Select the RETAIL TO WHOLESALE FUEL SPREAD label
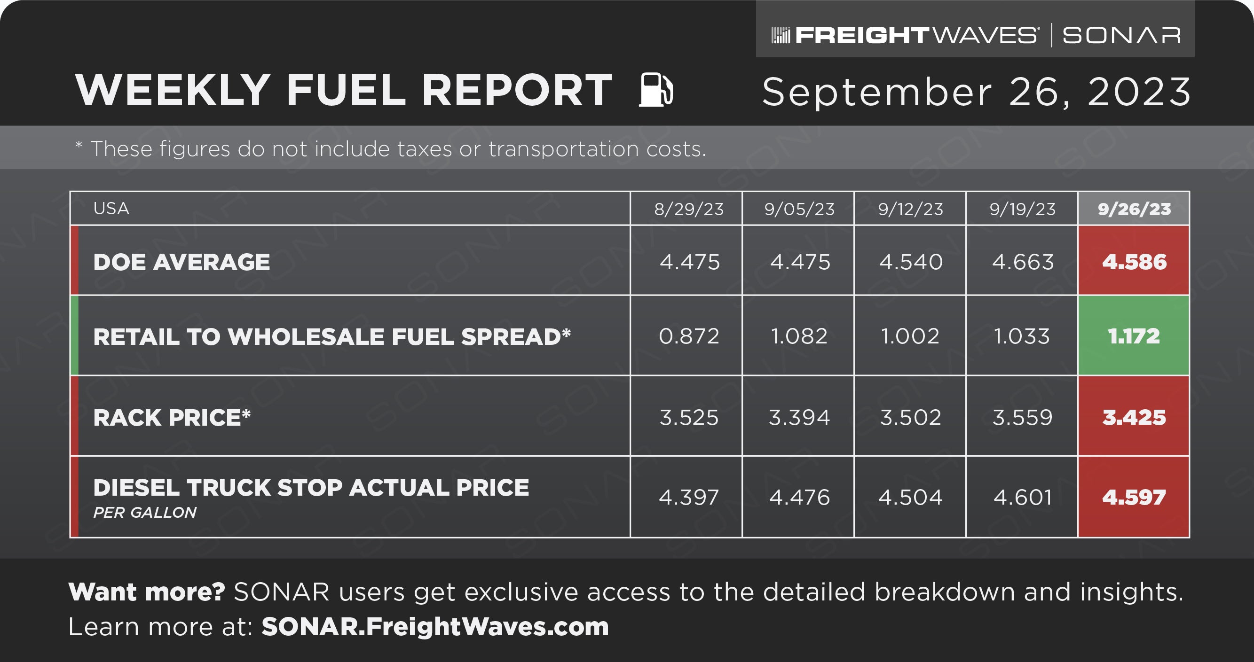Image resolution: width=1254 pixels, height=662 pixels. coord(331,336)
